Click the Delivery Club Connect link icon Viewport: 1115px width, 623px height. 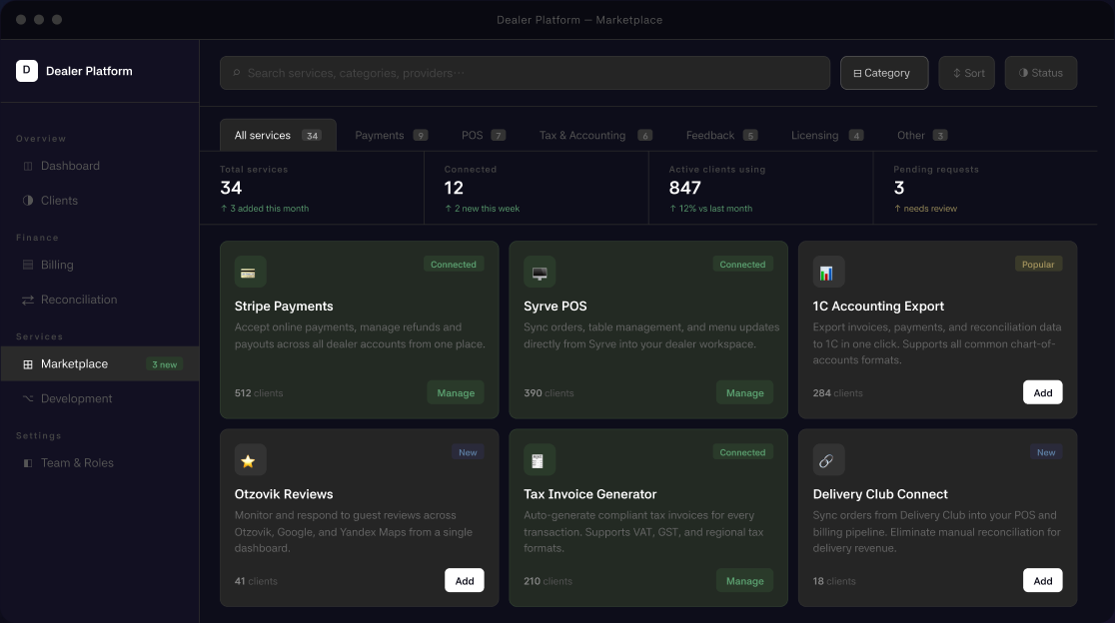pyautogui.click(x=828, y=460)
